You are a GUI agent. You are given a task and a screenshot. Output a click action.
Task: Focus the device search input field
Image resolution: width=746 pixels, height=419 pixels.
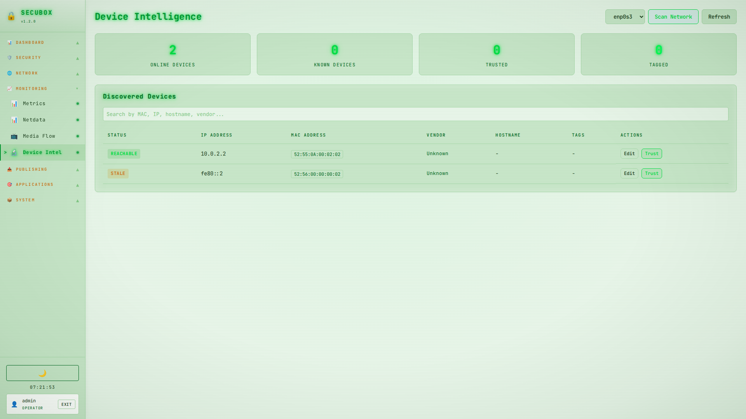pos(415,114)
